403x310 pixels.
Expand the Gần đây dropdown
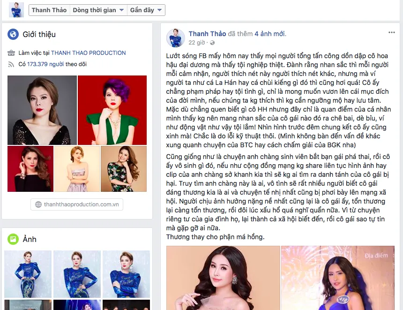146,10
